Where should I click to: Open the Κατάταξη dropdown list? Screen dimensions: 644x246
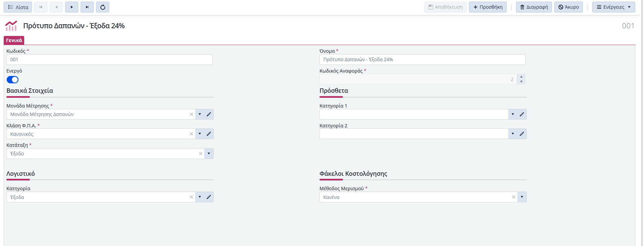209,154
